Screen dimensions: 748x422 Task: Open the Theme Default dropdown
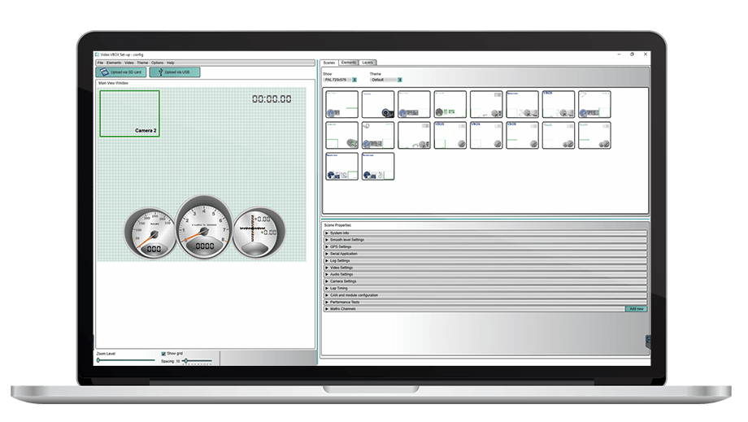click(400, 80)
